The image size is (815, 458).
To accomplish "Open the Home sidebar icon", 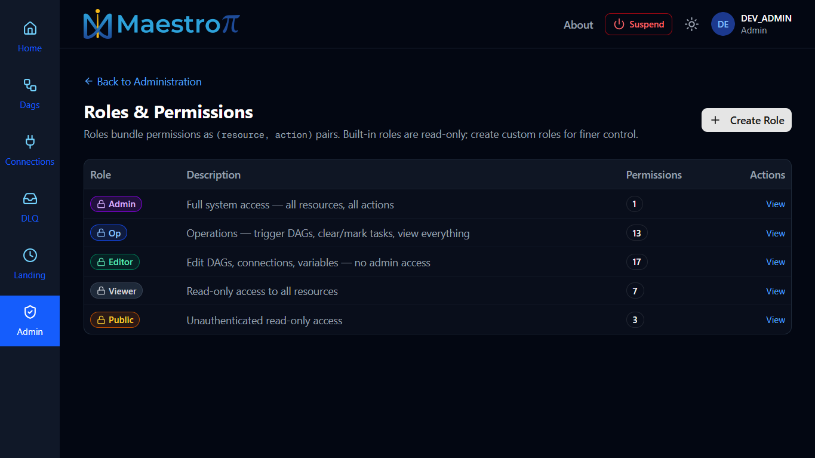I will [x=30, y=28].
